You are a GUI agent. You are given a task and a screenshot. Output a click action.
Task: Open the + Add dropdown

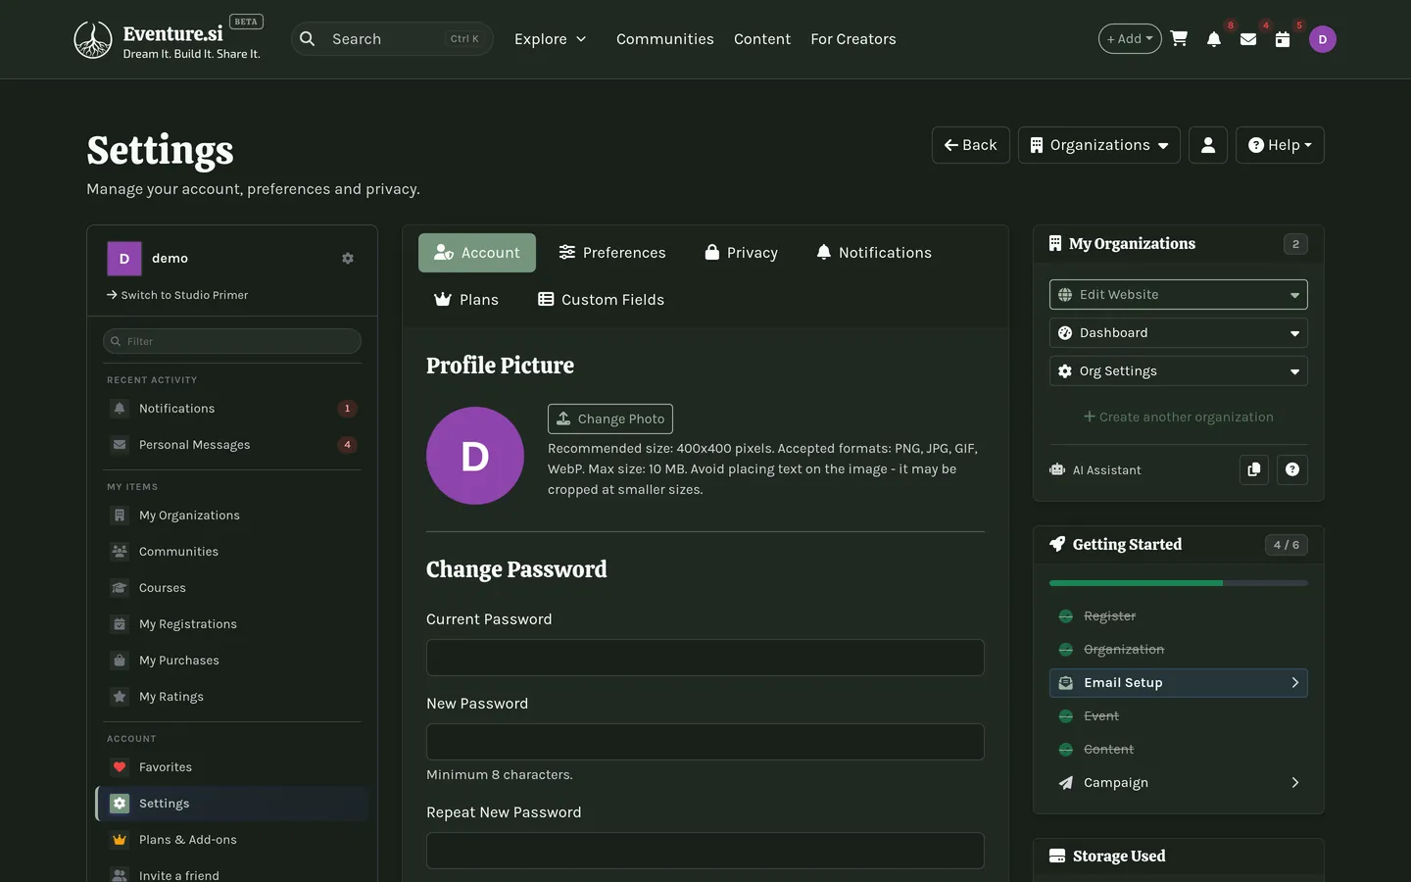[x=1130, y=39]
